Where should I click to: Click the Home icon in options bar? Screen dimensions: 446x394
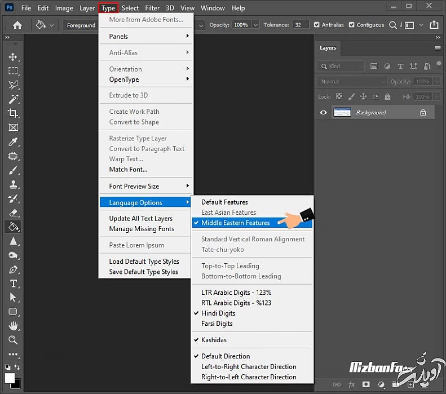pyautogui.click(x=17, y=25)
